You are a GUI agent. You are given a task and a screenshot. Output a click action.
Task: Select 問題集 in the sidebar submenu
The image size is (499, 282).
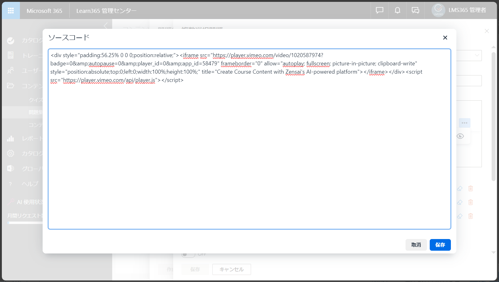pos(36,112)
